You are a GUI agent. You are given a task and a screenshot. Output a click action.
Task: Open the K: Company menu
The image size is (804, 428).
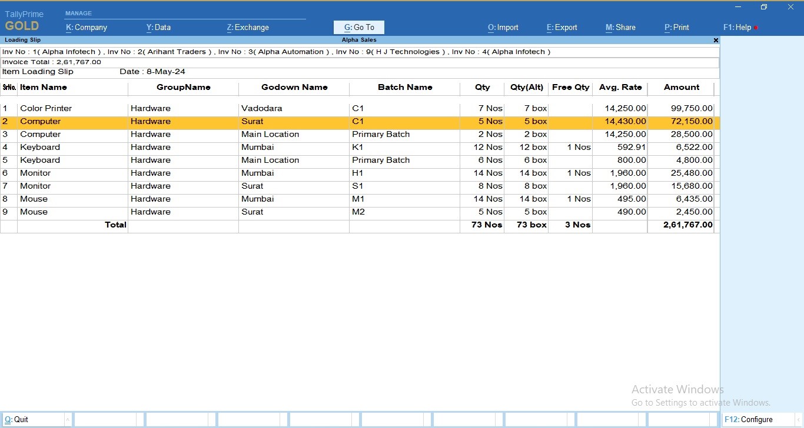click(x=86, y=27)
